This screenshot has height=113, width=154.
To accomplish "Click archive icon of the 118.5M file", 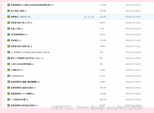I will [9, 94].
